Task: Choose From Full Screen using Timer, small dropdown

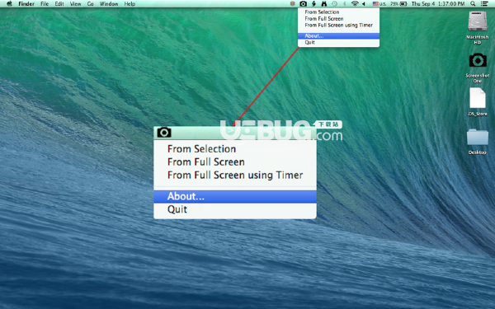Action: pos(338,26)
